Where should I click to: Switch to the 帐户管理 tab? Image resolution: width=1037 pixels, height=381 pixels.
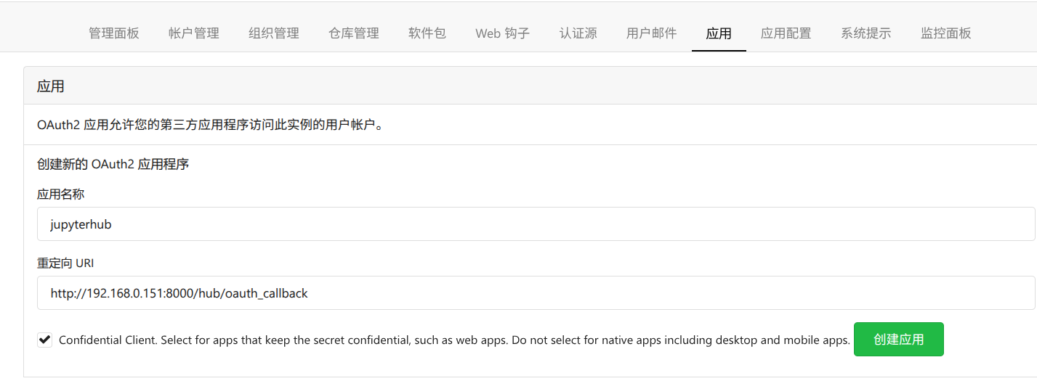[193, 33]
